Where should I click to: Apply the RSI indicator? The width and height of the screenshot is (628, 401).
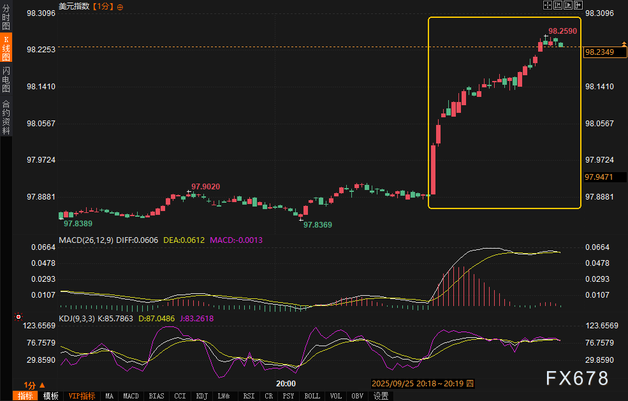pos(249,396)
